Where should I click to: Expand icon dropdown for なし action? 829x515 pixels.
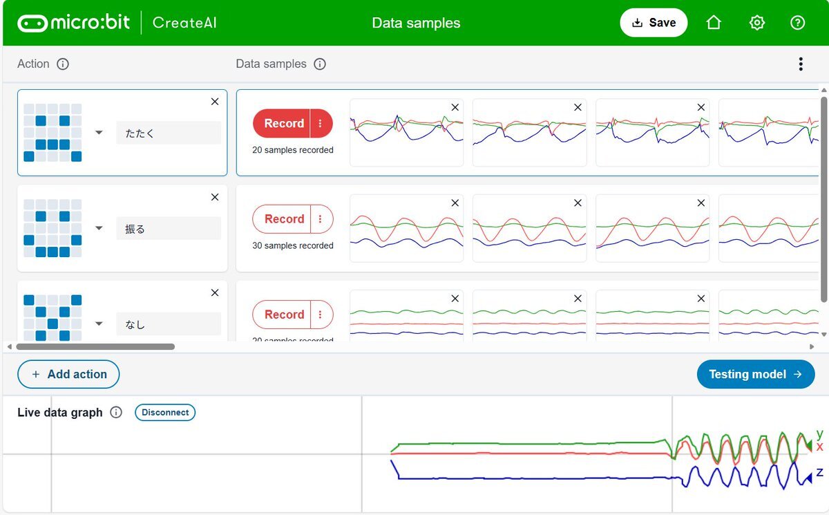[x=99, y=324]
